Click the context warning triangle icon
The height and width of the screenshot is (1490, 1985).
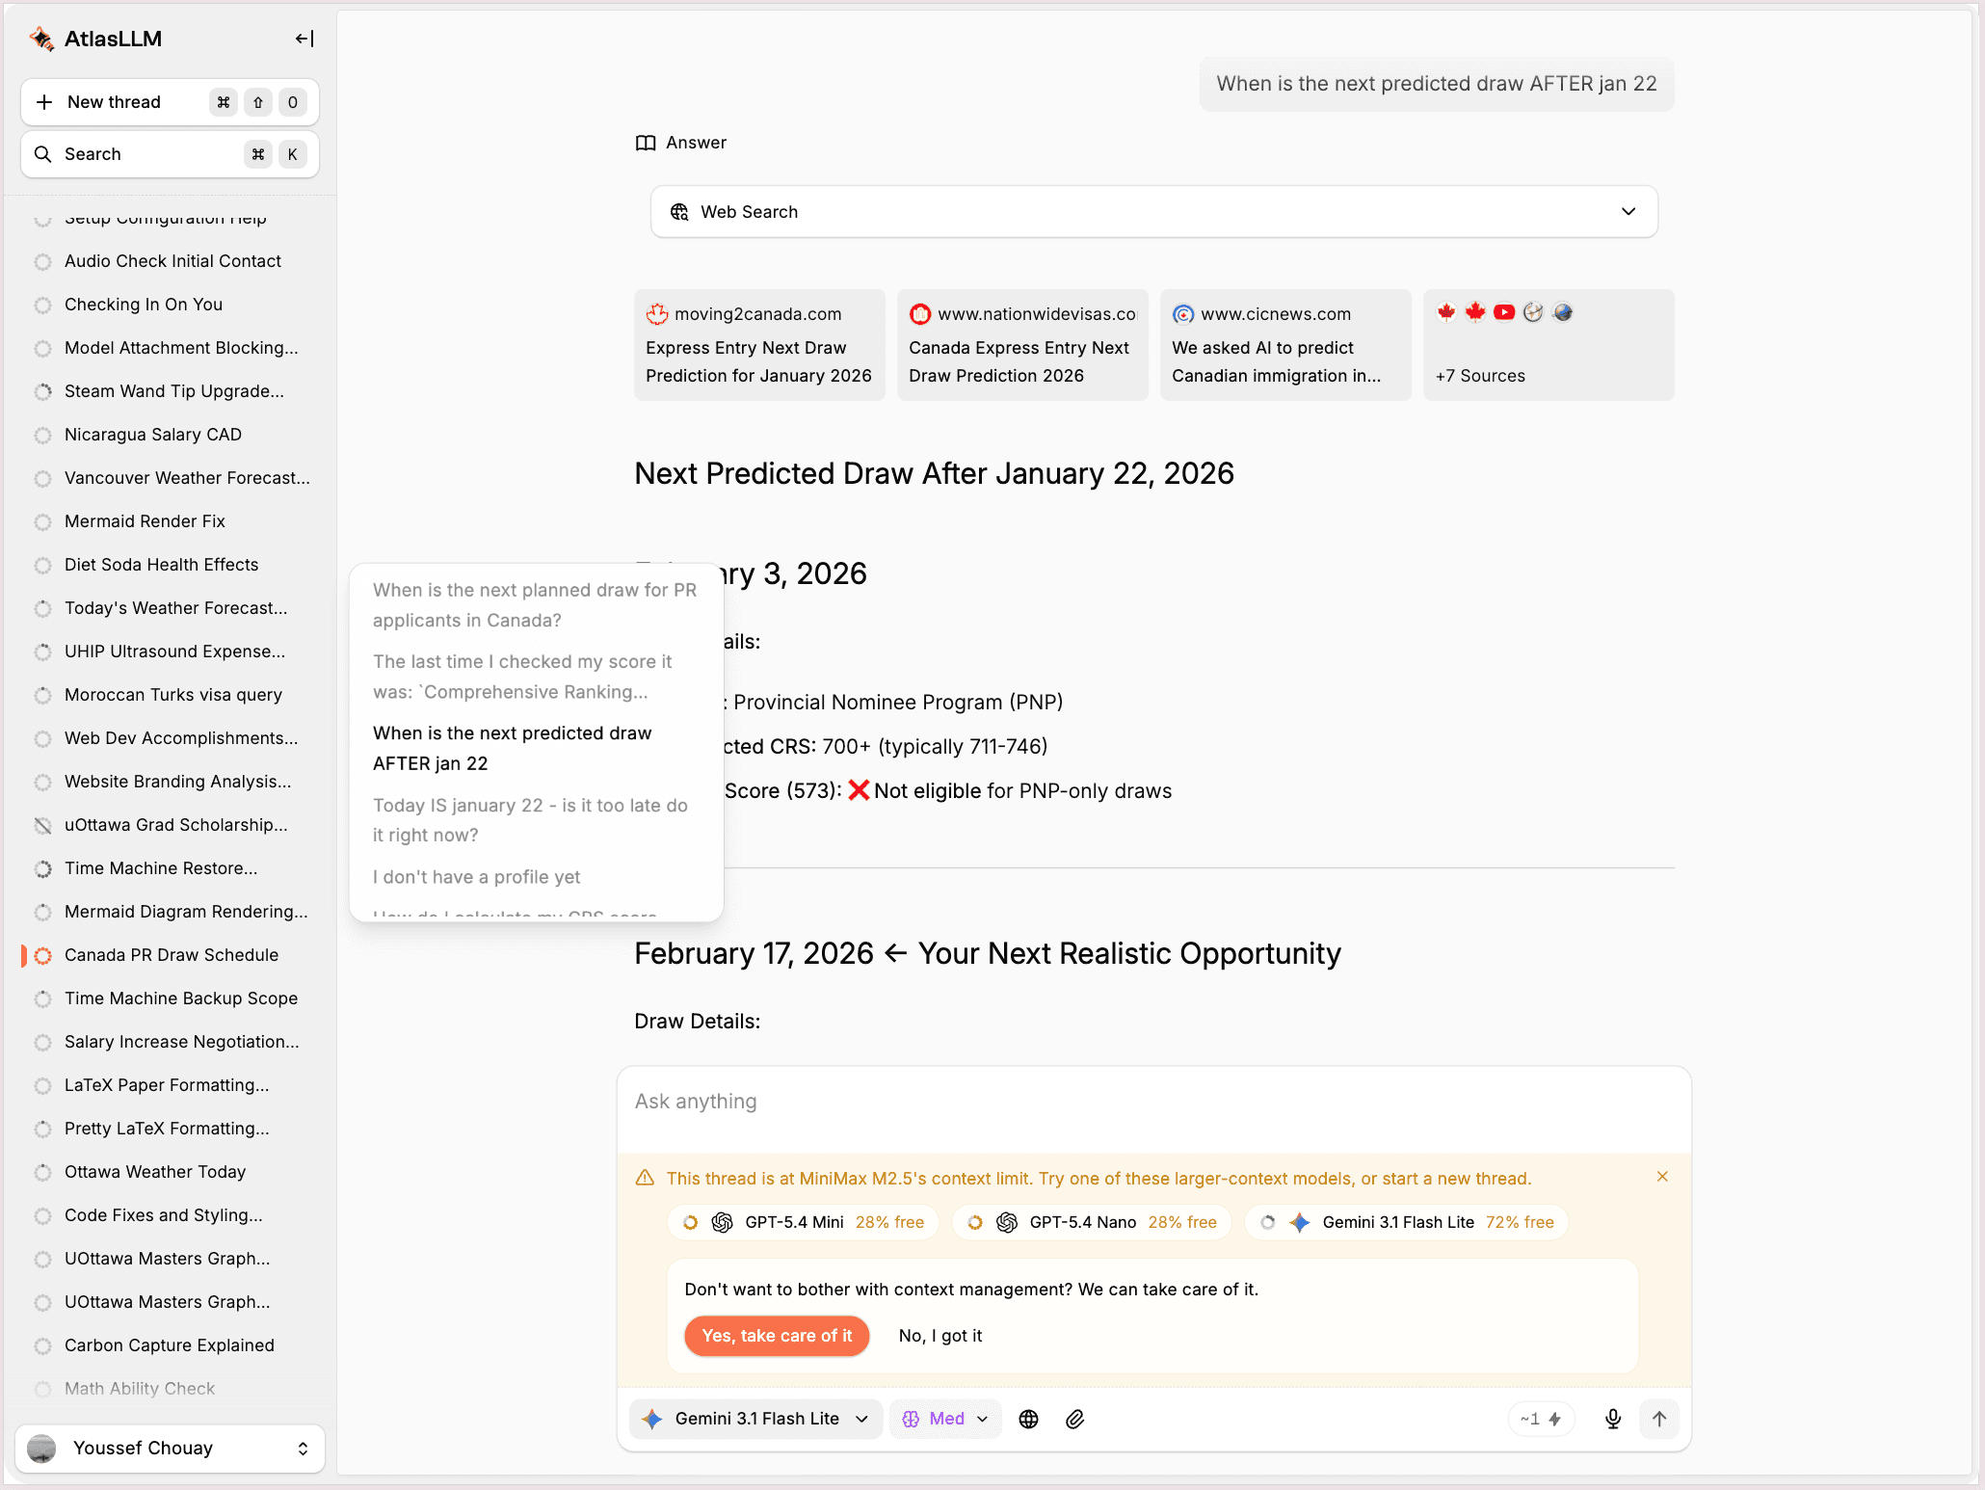click(x=645, y=1178)
